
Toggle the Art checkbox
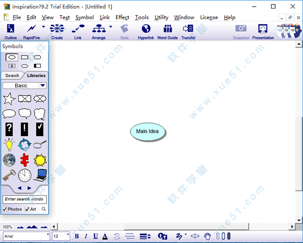tap(27, 209)
